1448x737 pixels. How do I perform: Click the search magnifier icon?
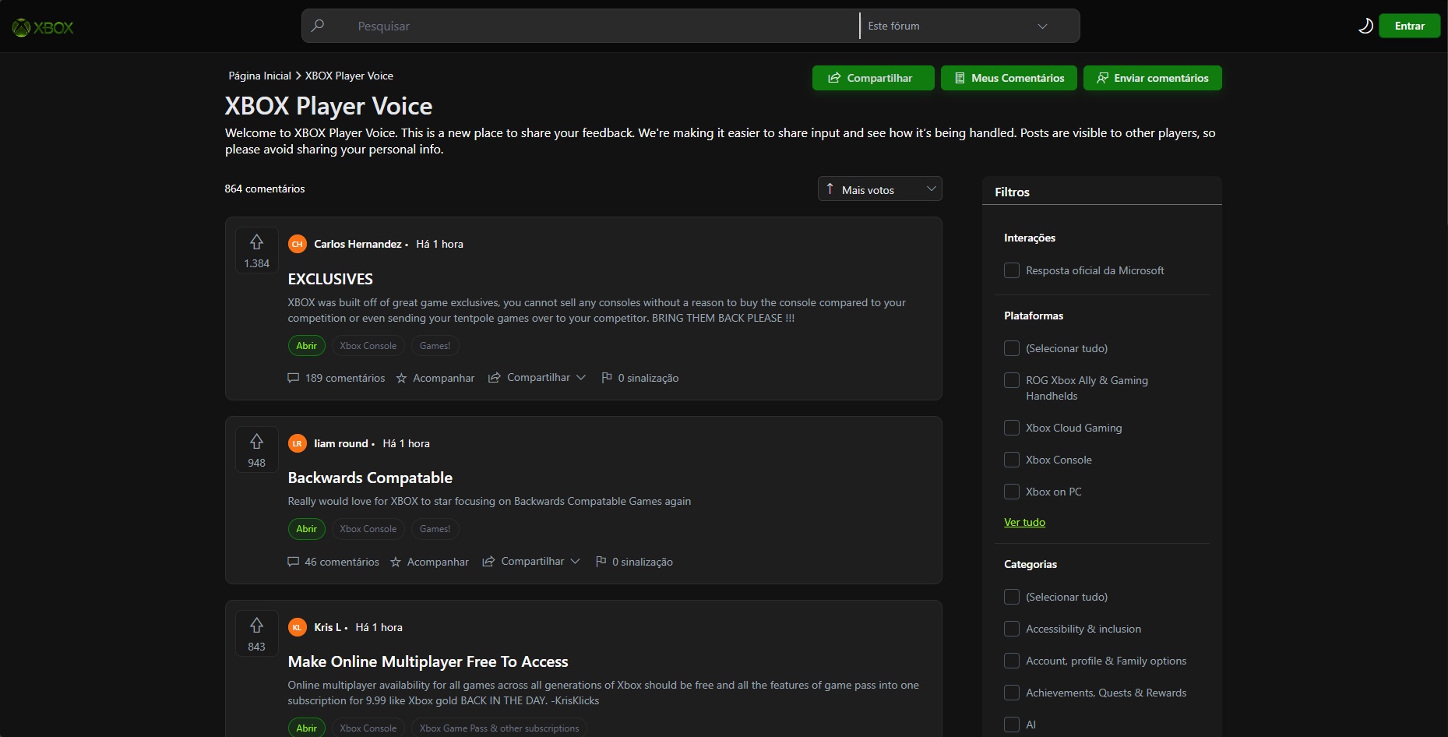coord(318,26)
